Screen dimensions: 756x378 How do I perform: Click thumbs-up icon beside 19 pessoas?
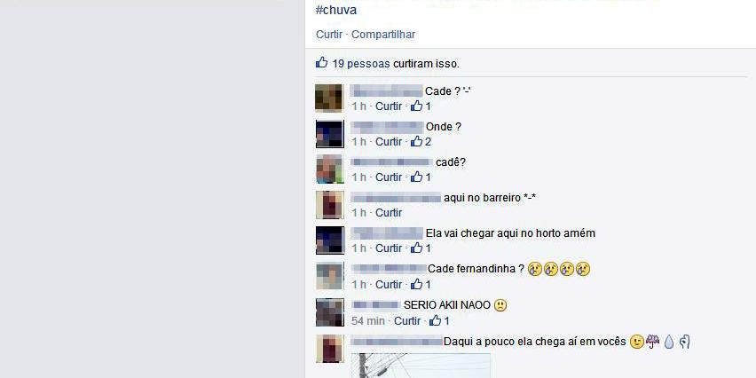coord(321,63)
